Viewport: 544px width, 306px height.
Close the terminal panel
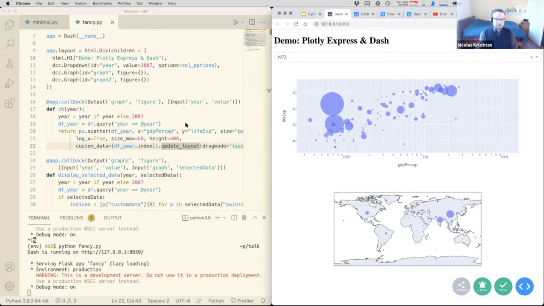click(x=264, y=218)
